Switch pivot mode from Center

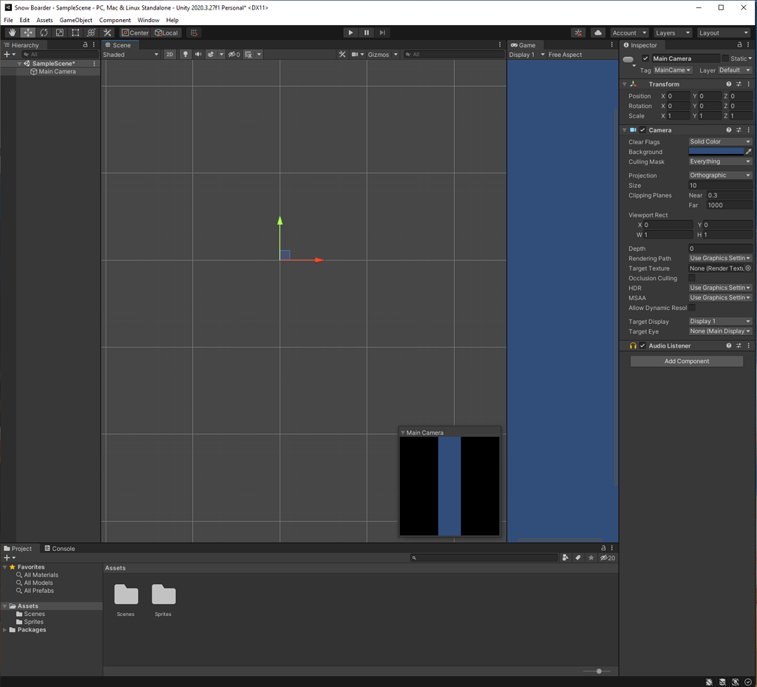click(x=135, y=33)
